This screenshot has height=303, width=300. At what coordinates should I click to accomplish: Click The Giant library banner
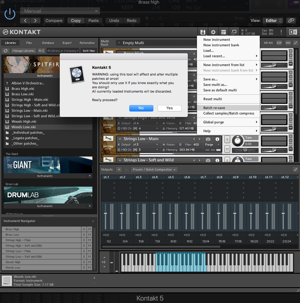coord(48,165)
